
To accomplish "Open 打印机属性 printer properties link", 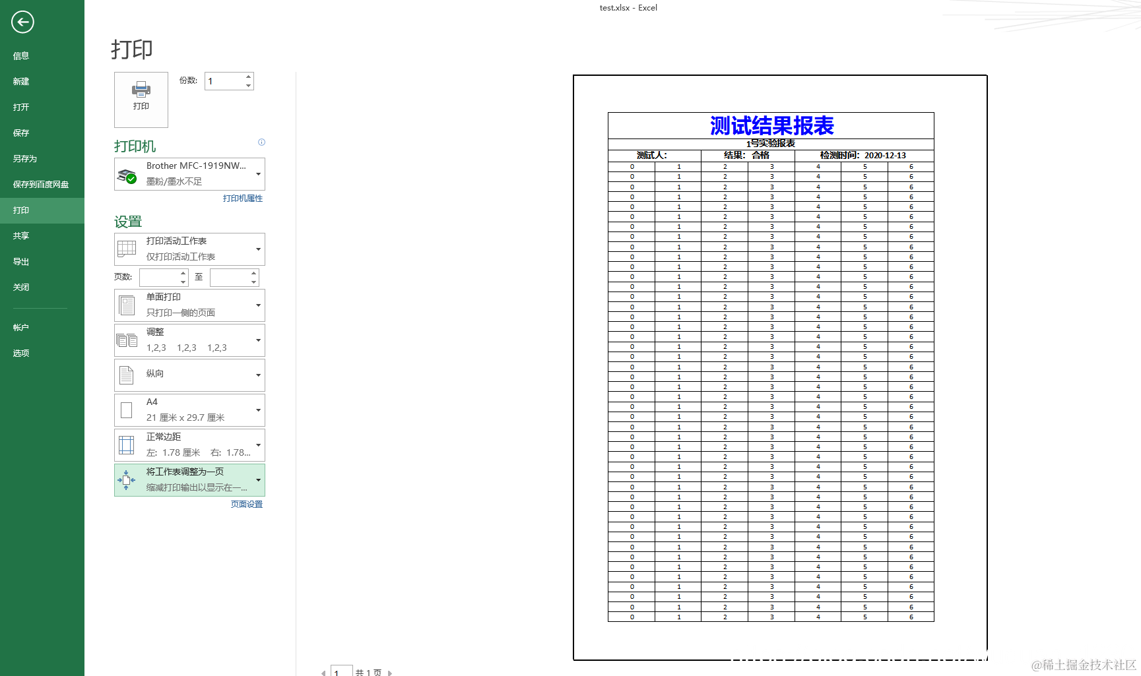I will pos(242,198).
